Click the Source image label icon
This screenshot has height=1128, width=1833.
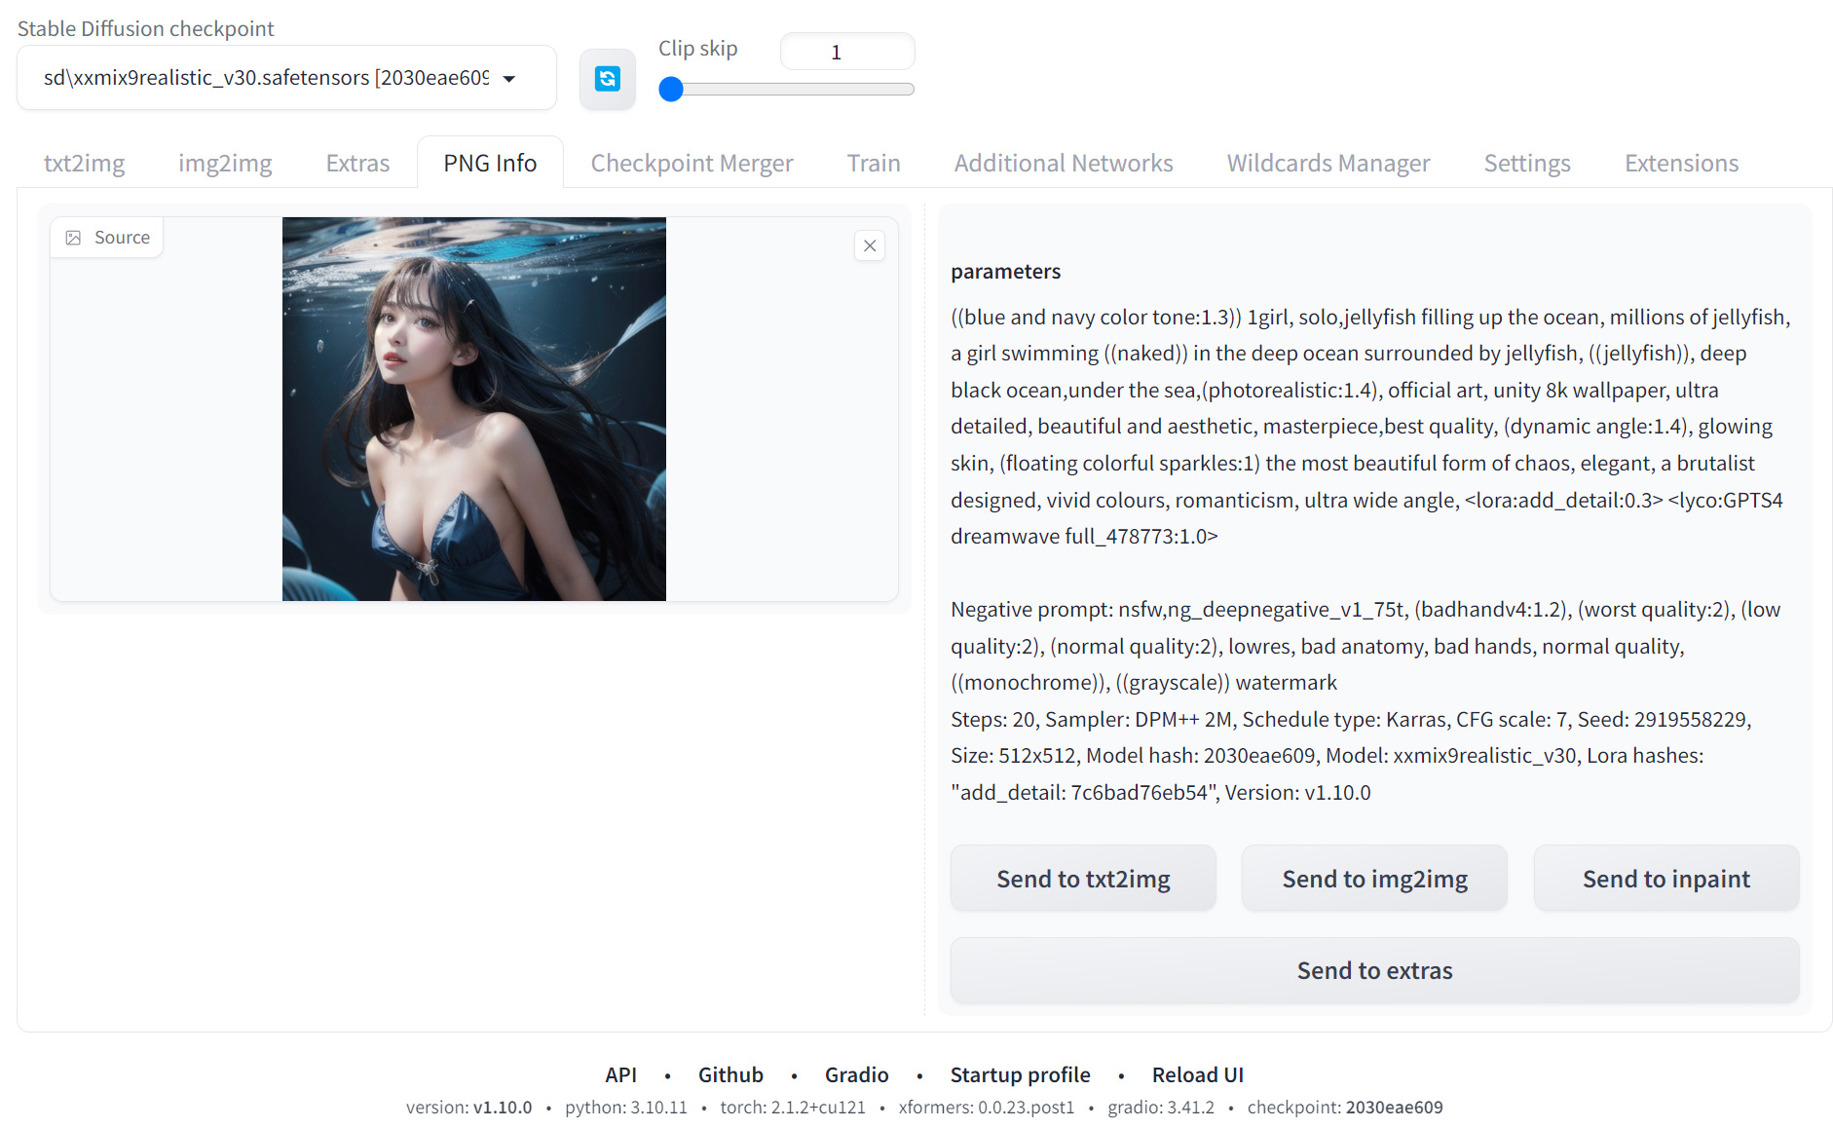(x=74, y=238)
